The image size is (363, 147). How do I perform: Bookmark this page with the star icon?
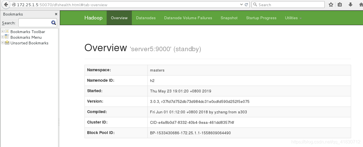pos(331,5)
